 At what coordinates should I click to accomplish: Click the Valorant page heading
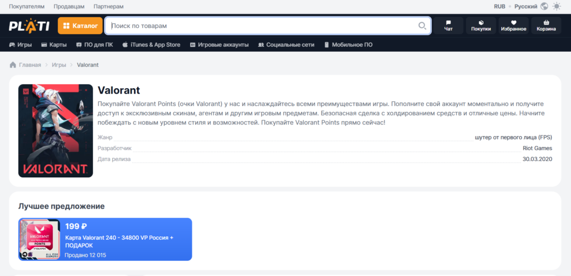[119, 90]
